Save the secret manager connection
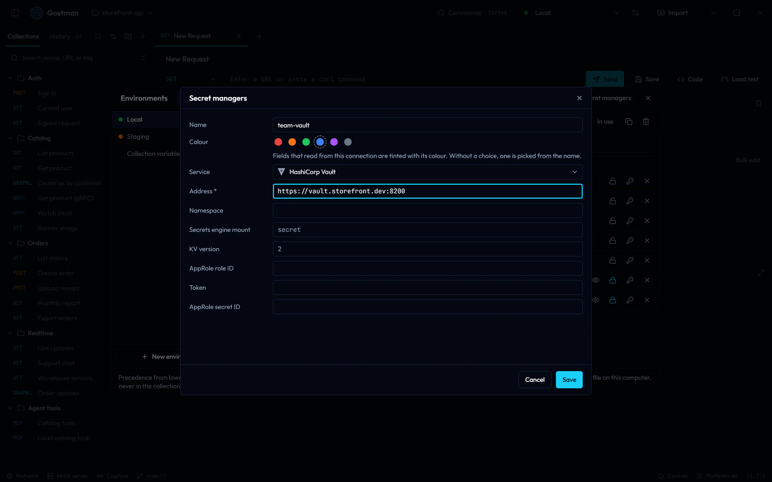 coord(569,380)
